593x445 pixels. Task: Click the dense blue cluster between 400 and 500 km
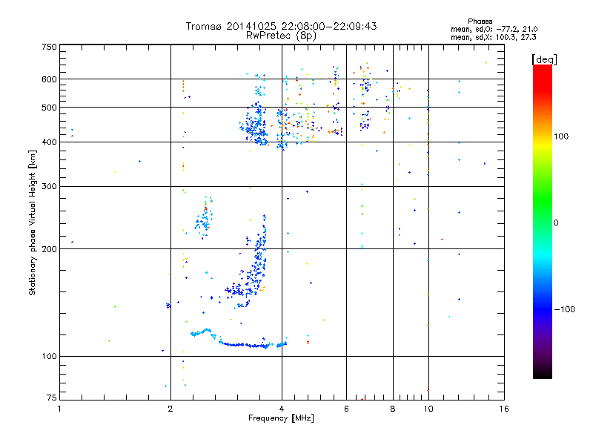point(254,127)
